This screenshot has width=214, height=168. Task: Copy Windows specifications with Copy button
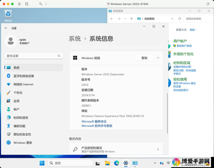click(144, 58)
